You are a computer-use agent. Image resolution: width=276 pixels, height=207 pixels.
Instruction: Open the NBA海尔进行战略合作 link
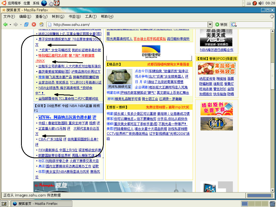coord(216,50)
